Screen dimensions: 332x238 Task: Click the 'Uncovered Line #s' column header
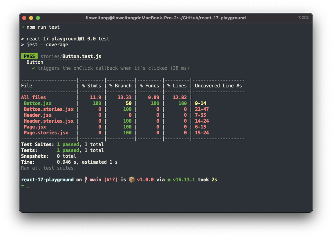218,86
